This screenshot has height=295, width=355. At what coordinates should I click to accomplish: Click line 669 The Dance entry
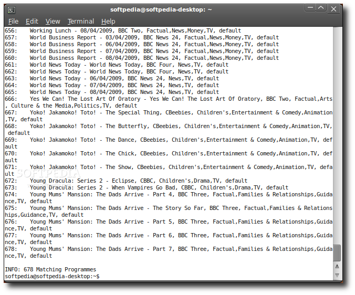[x=169, y=143]
